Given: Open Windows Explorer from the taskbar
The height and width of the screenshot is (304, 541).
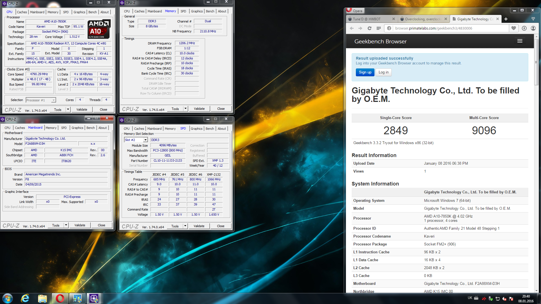Looking at the screenshot, I should (42, 298).
